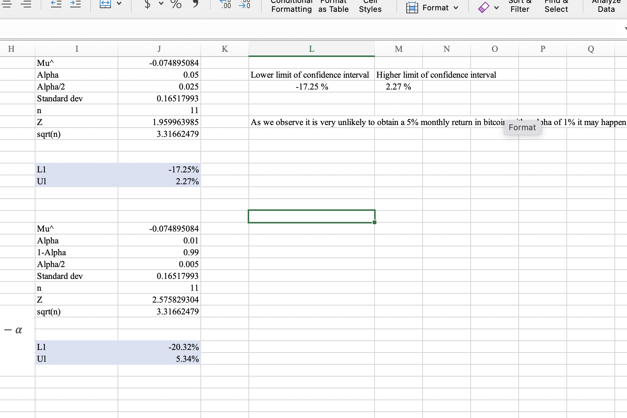Open Format as Table gallery

click(333, 7)
